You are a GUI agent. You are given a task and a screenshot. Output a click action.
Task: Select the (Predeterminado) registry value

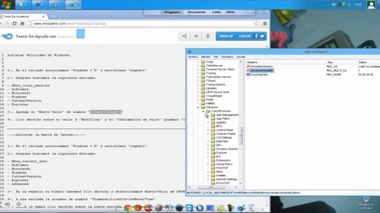click(x=261, y=66)
